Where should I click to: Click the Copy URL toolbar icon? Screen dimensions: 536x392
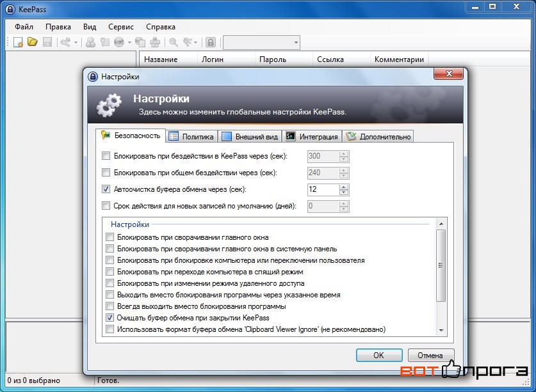[x=140, y=42]
